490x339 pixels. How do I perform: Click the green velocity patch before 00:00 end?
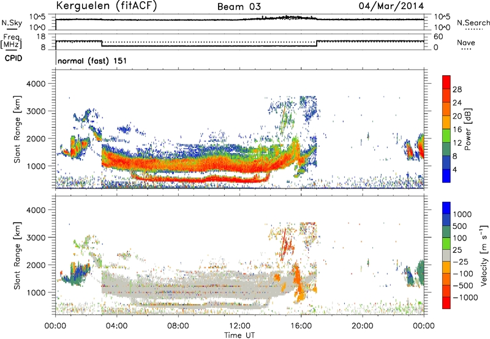tap(420, 272)
